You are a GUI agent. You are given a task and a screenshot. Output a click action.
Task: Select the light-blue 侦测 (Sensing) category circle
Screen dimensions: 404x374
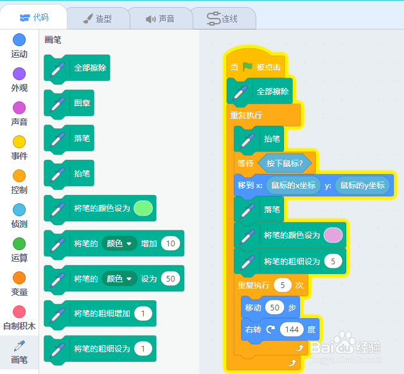click(x=19, y=210)
